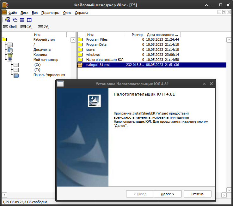
Task: Click Далее to continue the installer
Action: [x=168, y=194]
